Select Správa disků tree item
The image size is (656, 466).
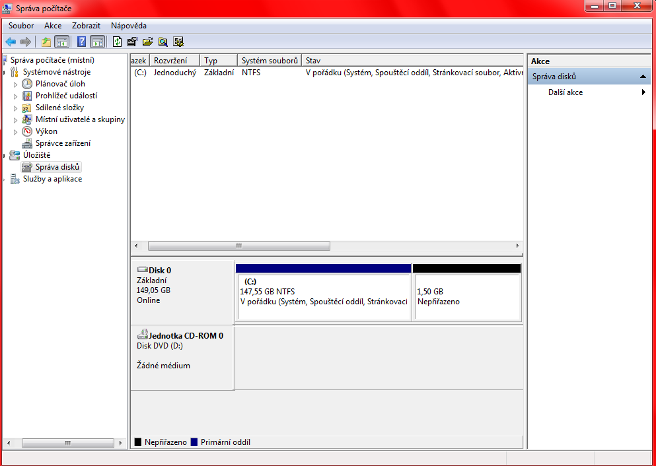click(x=57, y=167)
